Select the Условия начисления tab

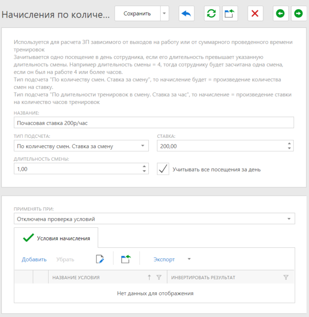click(x=56, y=238)
